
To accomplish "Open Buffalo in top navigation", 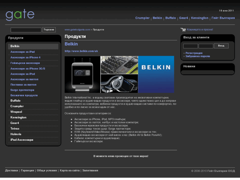I will click(x=171, y=18).
